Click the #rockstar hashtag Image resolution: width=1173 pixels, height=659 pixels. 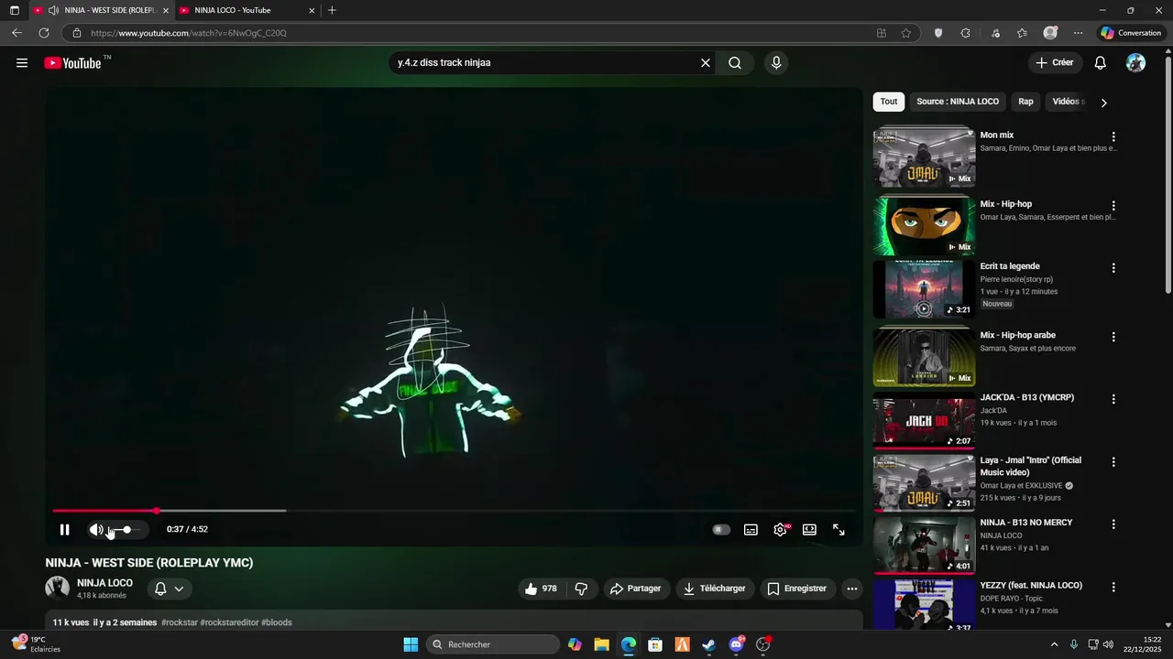pyautogui.click(x=180, y=622)
